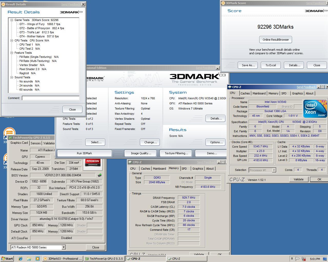Image resolution: width=328 pixels, height=262 pixels.
Task: Close the Result Details dialog via Close button
Action: pos(72,109)
